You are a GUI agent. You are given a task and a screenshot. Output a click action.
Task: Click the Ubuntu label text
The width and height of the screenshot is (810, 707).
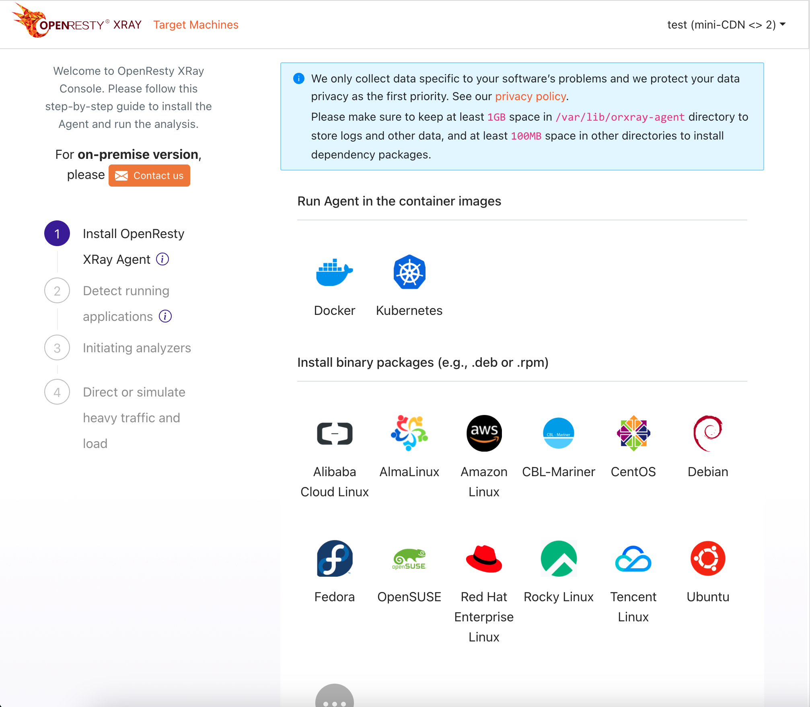[x=708, y=597]
